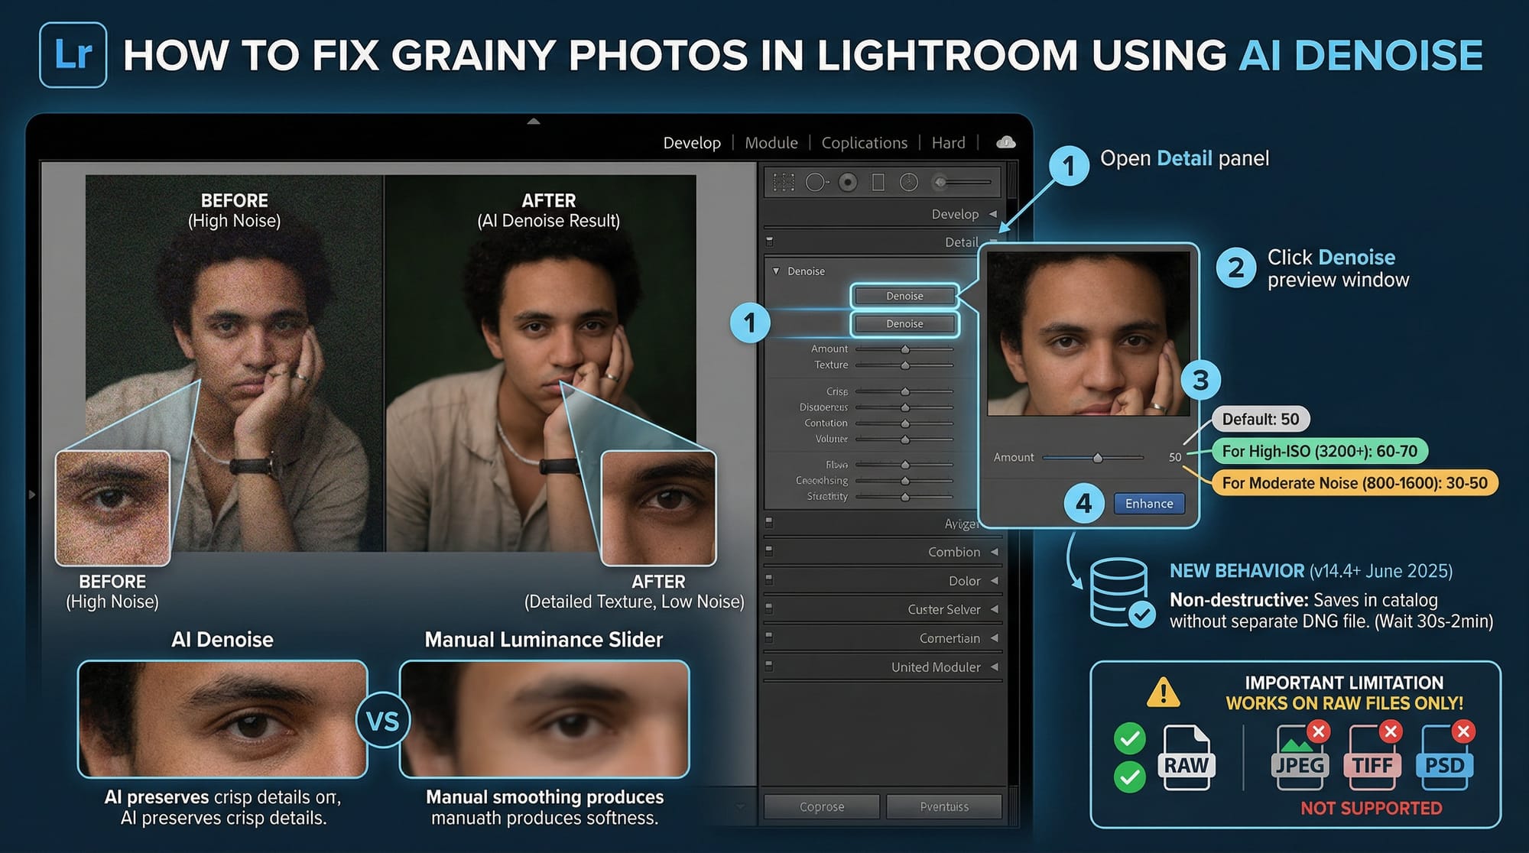Switch to the Coplications tab
The height and width of the screenshot is (853, 1529).
[864, 143]
